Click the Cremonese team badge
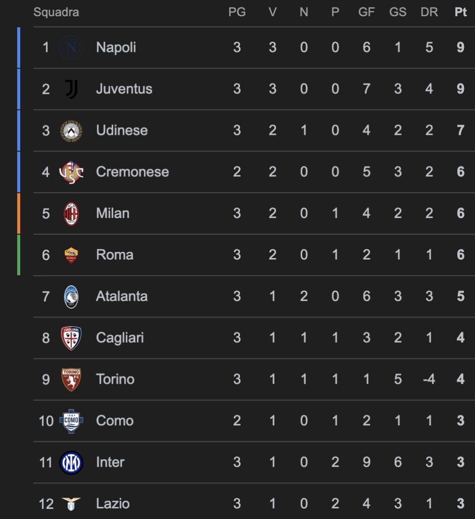Image resolution: width=475 pixels, height=519 pixels. [71, 172]
